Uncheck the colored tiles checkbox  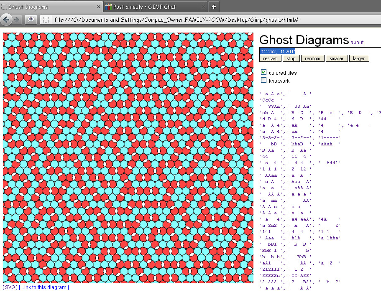pyautogui.click(x=263, y=72)
